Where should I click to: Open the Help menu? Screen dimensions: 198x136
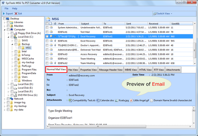[x=14, y=8]
